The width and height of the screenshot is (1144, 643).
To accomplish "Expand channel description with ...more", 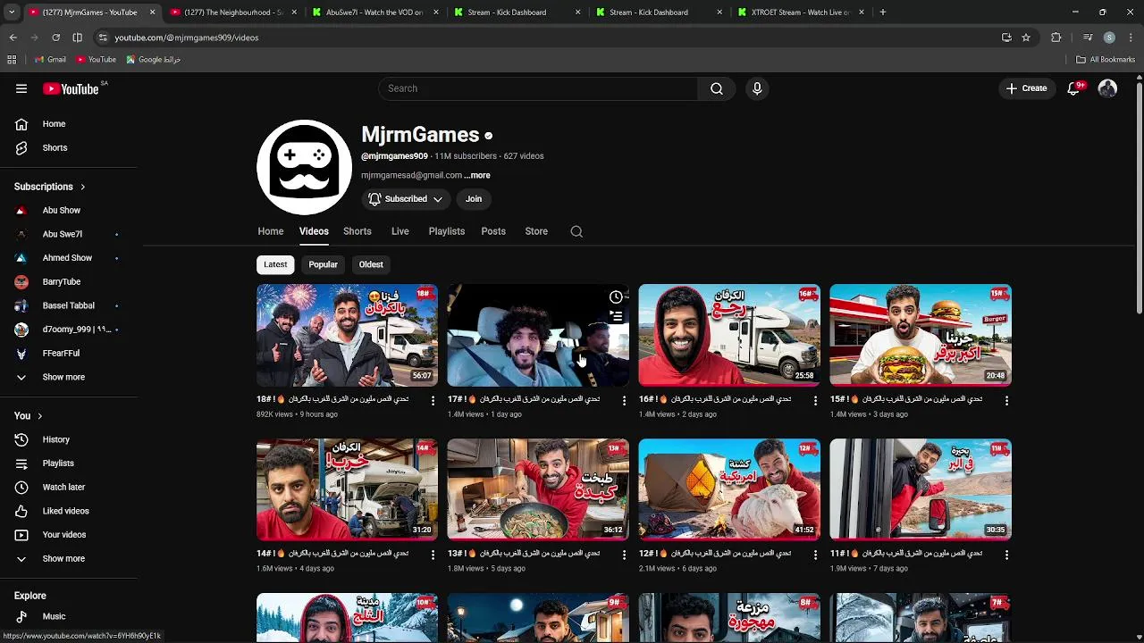I will coord(477,175).
